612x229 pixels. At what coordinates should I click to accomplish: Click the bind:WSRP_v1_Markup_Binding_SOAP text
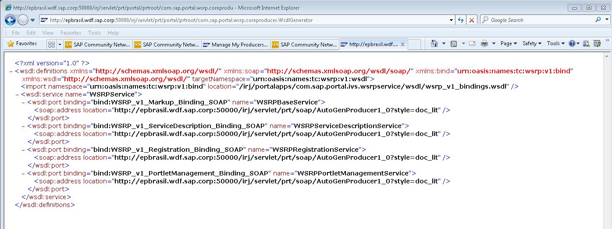click(160, 103)
